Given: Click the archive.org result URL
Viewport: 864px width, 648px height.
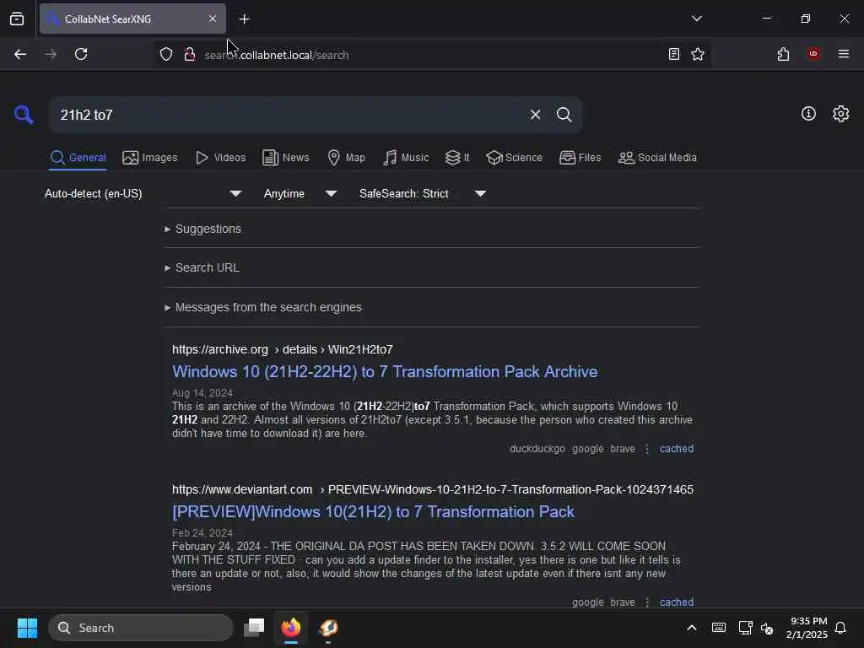Looking at the screenshot, I should (x=282, y=349).
